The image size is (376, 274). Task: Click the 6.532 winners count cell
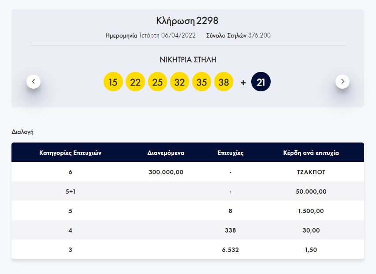point(231,250)
